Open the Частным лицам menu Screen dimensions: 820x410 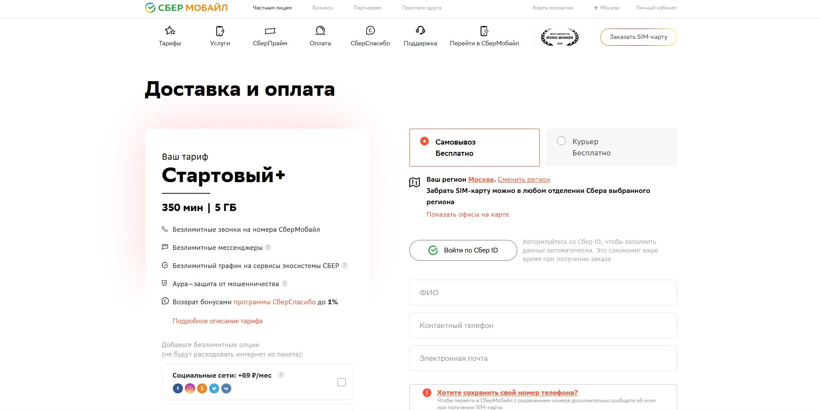pyautogui.click(x=272, y=8)
